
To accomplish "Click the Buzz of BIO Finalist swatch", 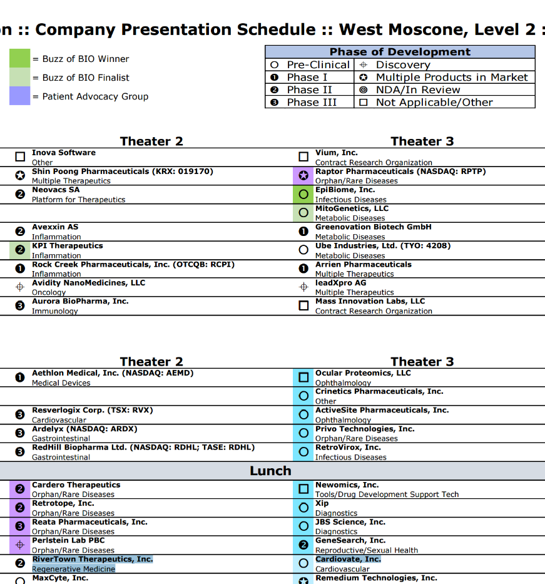I will point(19,78).
